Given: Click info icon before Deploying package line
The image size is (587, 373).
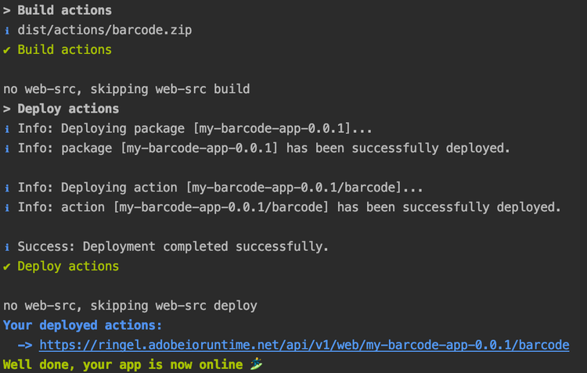Looking at the screenshot, I should pos(7,128).
